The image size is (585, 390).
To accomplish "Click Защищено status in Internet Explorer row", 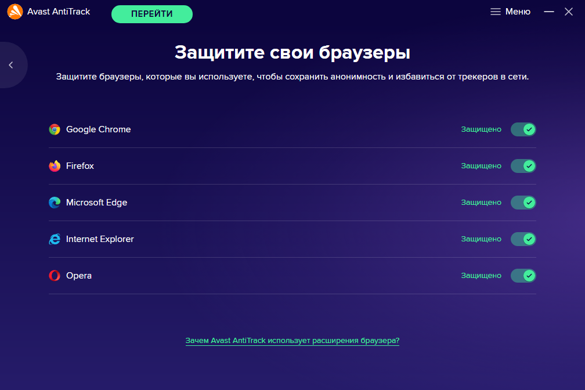I will 481,239.
